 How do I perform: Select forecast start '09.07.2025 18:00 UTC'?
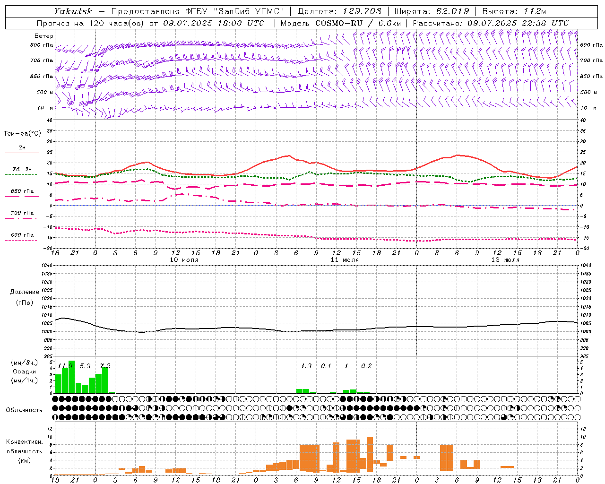(214, 23)
